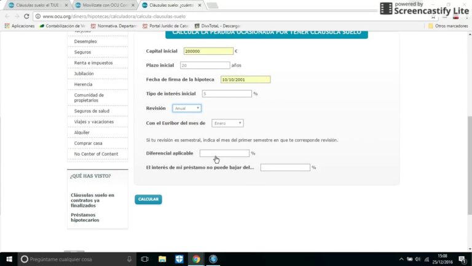
Task: Open the Windows Start menu
Action: pyautogui.click(x=9, y=259)
